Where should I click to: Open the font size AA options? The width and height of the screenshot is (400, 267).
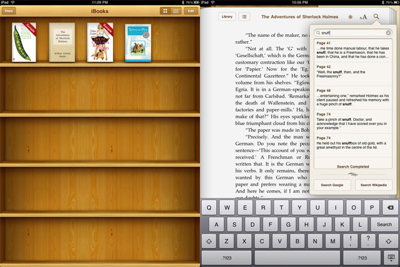coord(363,17)
